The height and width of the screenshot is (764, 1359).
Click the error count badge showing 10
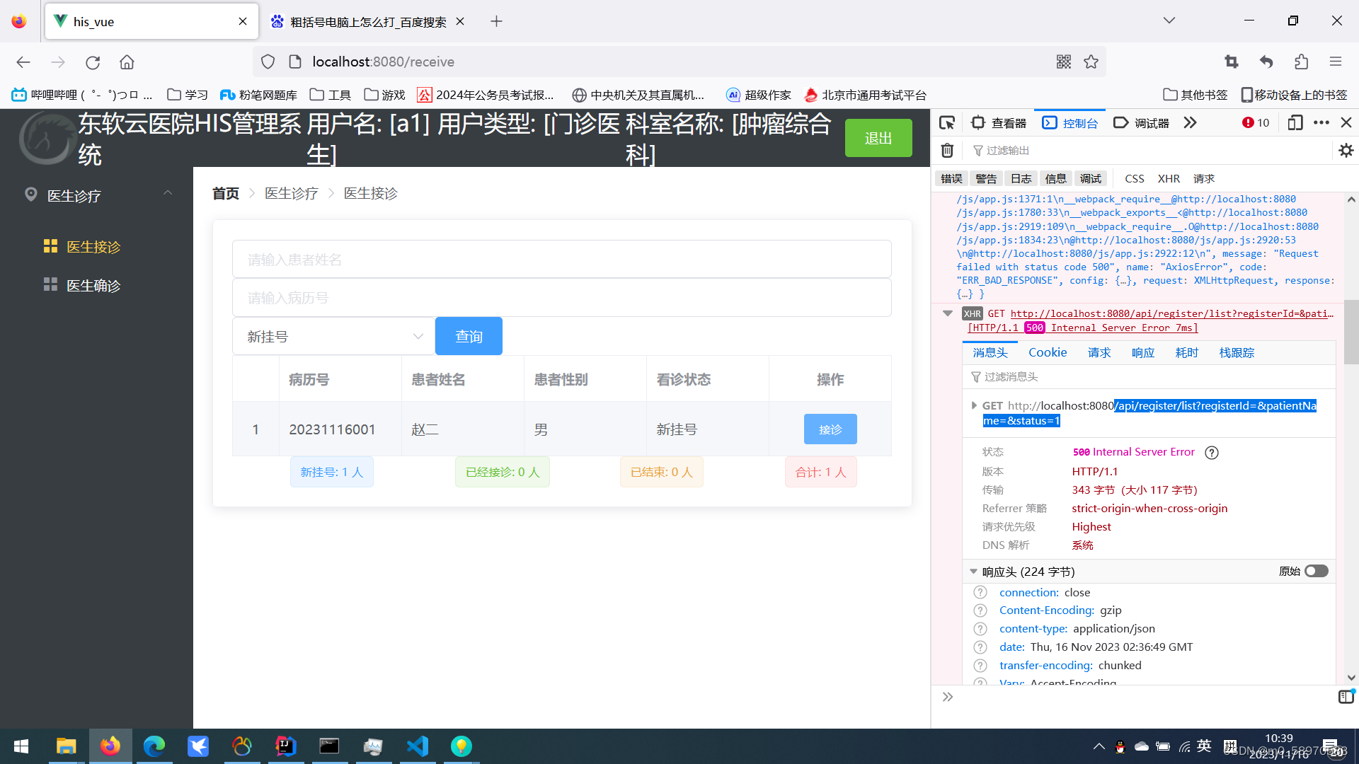pos(1256,122)
